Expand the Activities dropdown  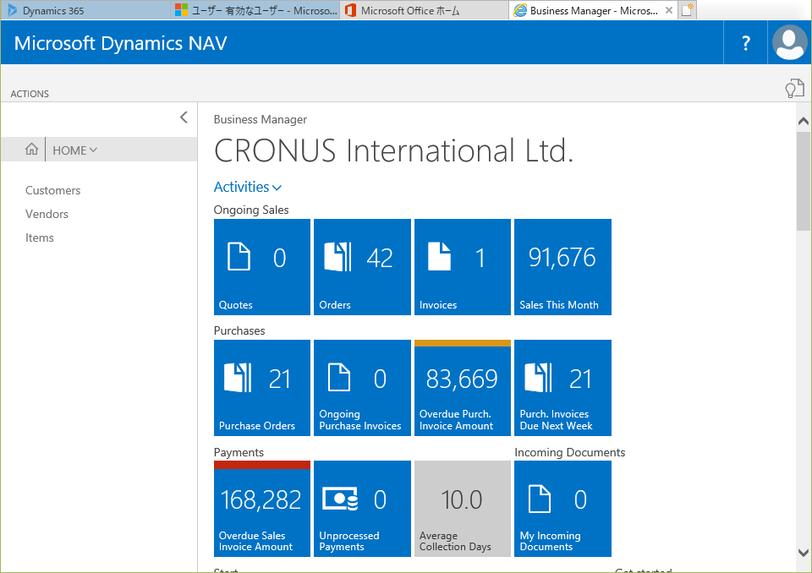[x=248, y=187]
